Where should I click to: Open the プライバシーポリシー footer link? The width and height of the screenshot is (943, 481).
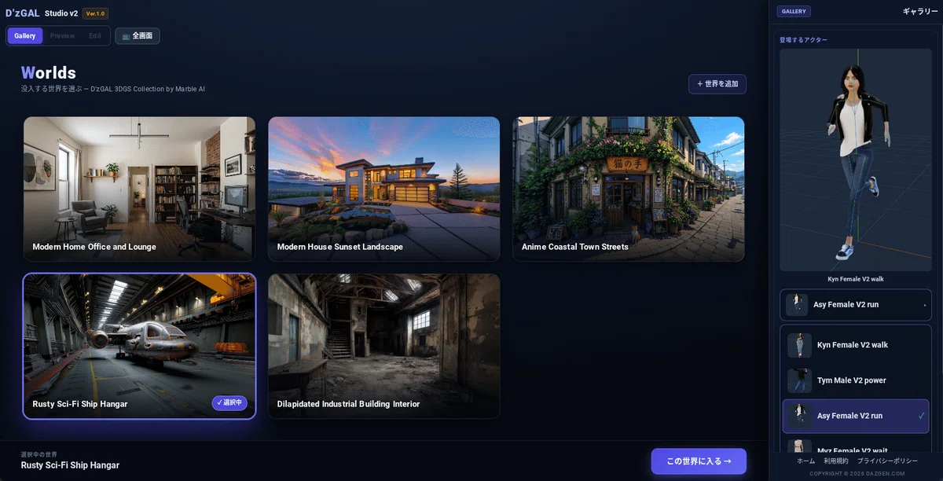tap(887, 461)
